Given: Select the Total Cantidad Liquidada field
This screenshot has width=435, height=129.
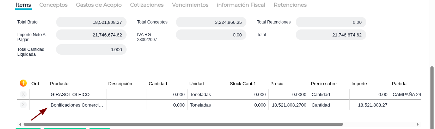Looking at the screenshot, I should 91,49.
